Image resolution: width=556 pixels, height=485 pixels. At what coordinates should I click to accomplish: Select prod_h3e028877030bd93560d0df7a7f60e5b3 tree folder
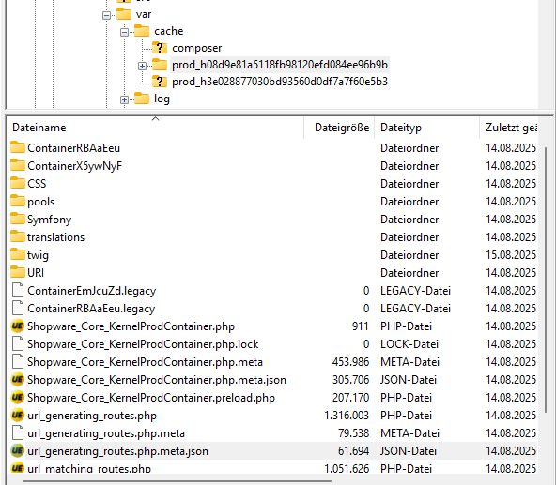pos(280,82)
